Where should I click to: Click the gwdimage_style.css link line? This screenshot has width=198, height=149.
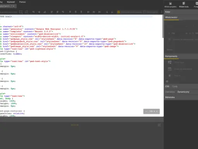point(59,46)
